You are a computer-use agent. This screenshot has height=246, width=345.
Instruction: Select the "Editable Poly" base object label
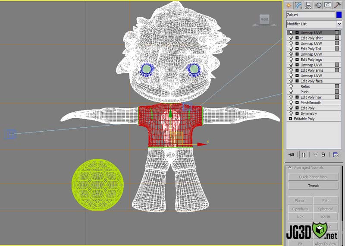click(x=304, y=119)
